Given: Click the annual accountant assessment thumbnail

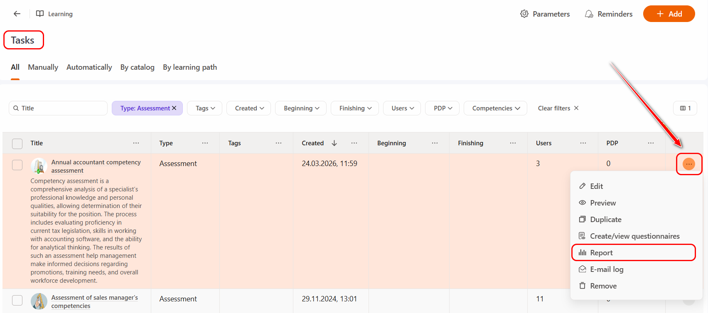Looking at the screenshot, I should point(39,166).
